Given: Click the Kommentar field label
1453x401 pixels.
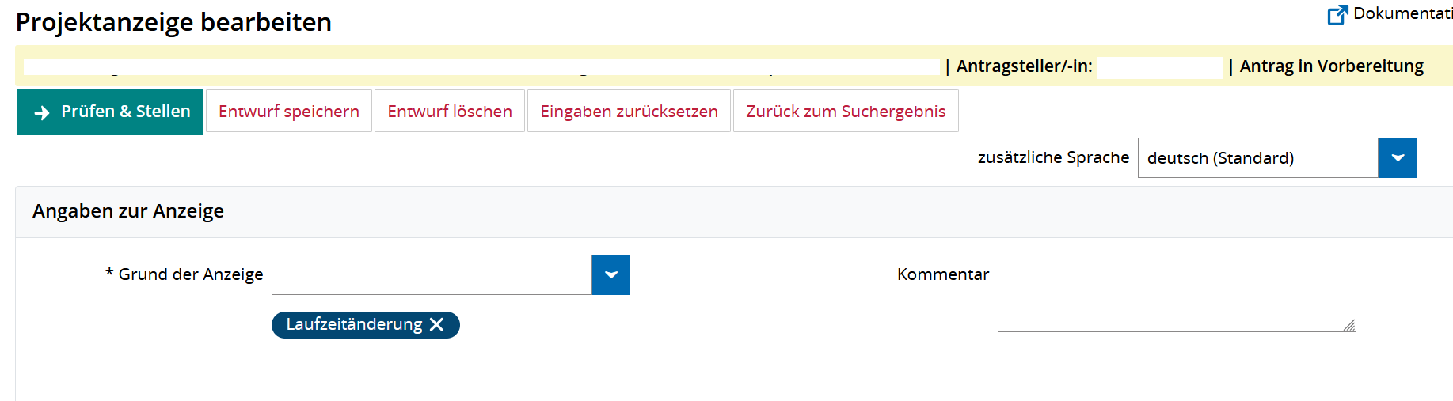Looking at the screenshot, I should tap(942, 274).
